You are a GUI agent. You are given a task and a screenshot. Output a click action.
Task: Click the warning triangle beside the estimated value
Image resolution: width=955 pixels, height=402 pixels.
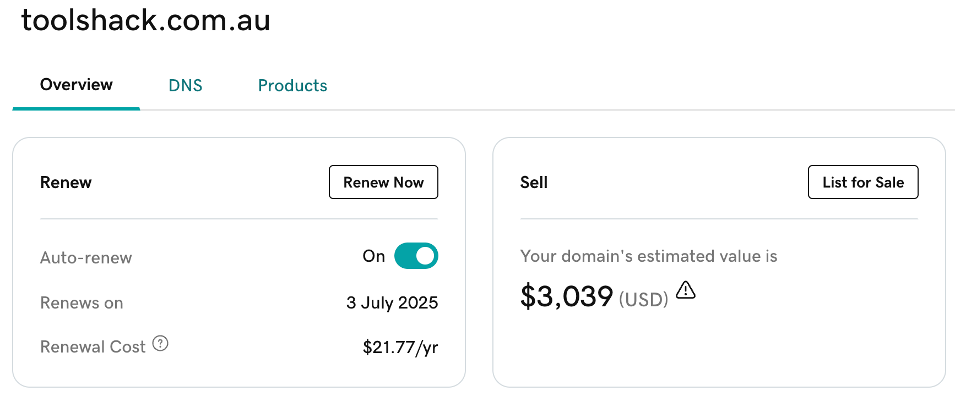click(x=686, y=290)
